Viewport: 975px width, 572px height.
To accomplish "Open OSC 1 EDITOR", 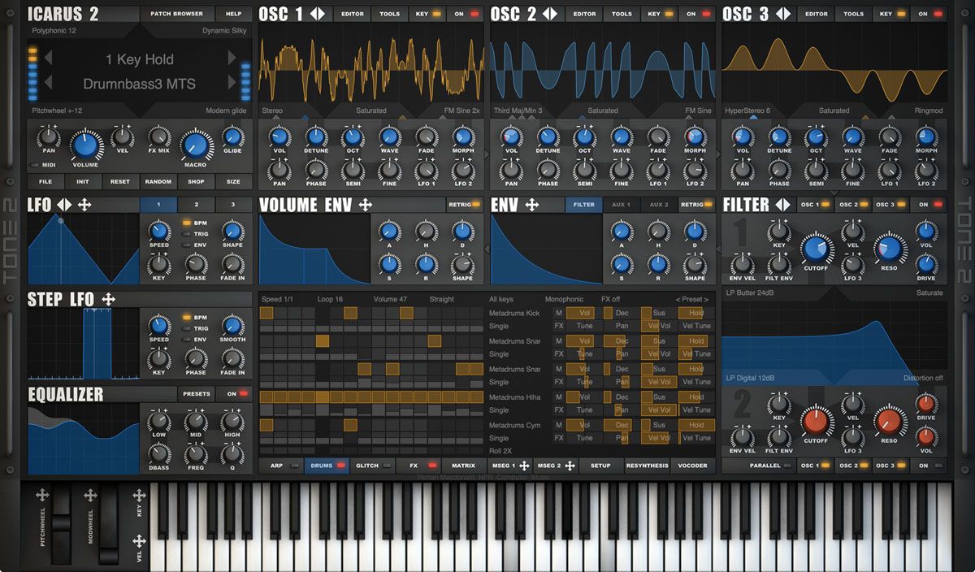I will point(353,14).
